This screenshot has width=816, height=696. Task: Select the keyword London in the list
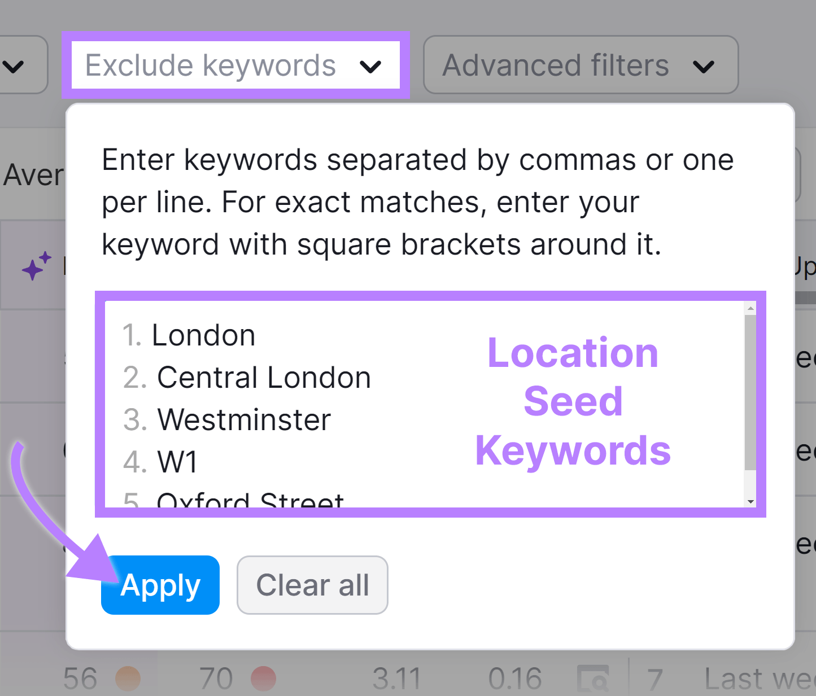(x=203, y=335)
